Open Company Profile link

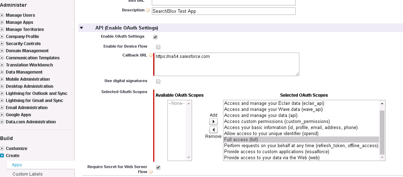[x=22, y=36]
